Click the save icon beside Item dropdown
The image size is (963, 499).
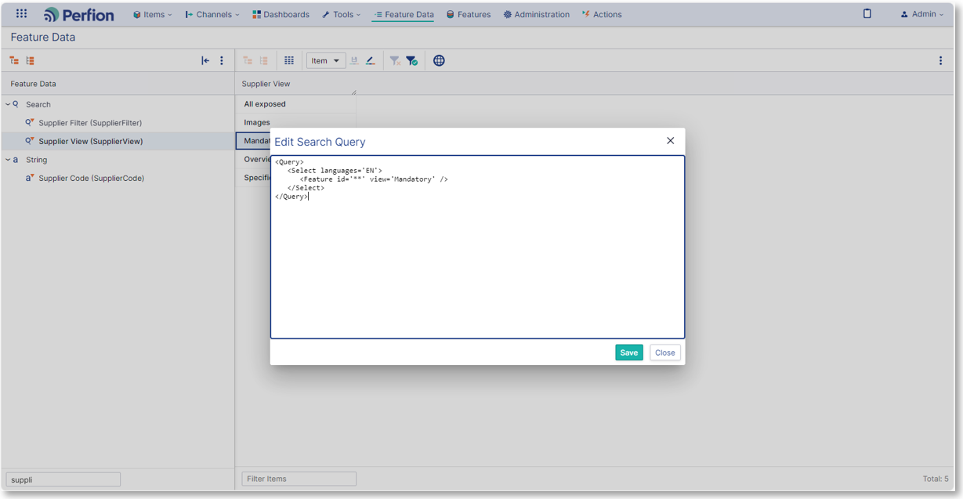click(354, 60)
